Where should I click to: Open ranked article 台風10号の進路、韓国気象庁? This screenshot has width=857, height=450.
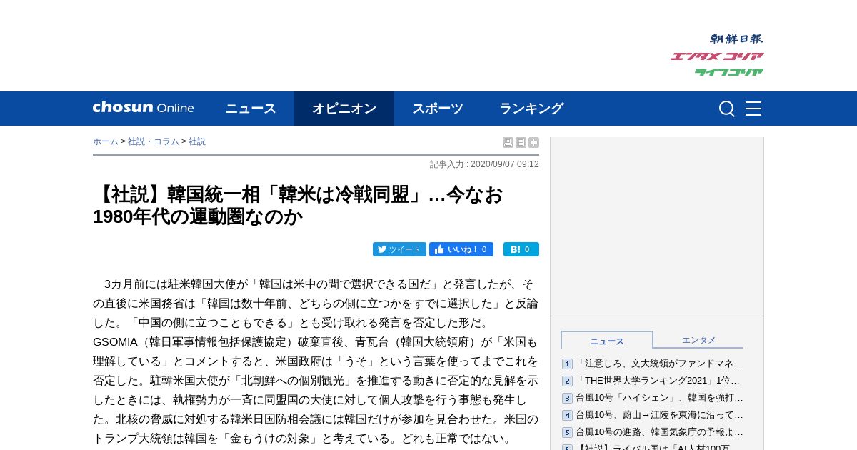[x=659, y=432]
